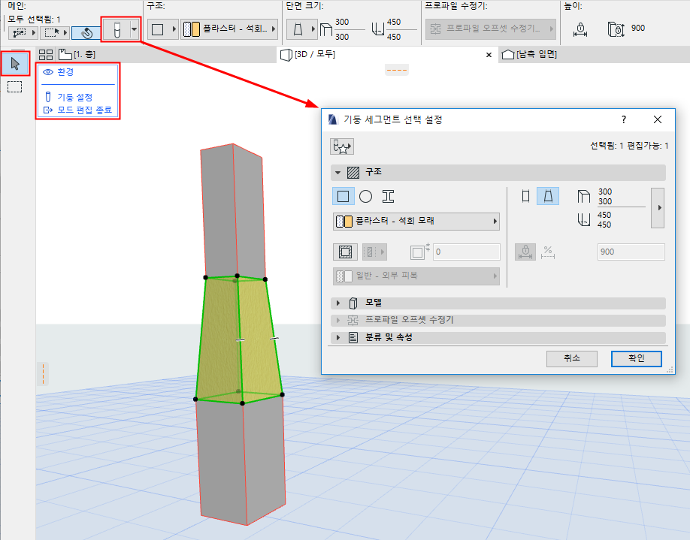This screenshot has height=540, width=690.
Task: Click the help question mark in the dialog
Action: (x=624, y=119)
